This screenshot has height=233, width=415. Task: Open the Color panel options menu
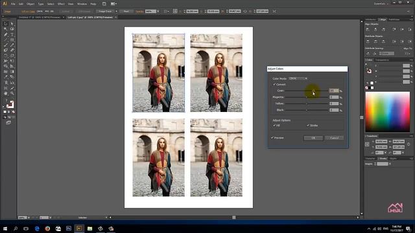pyautogui.click(x=411, y=60)
